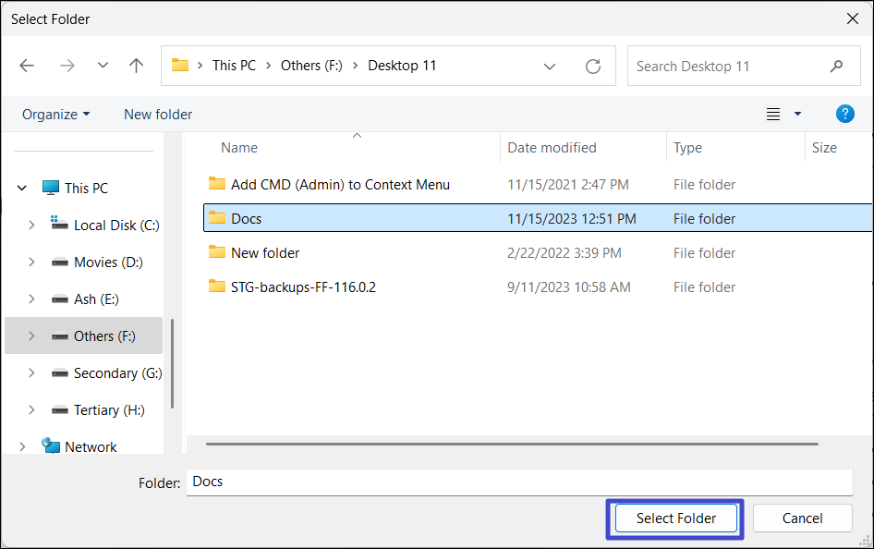
Task: Sort by Date modified column header
Action: (x=552, y=147)
